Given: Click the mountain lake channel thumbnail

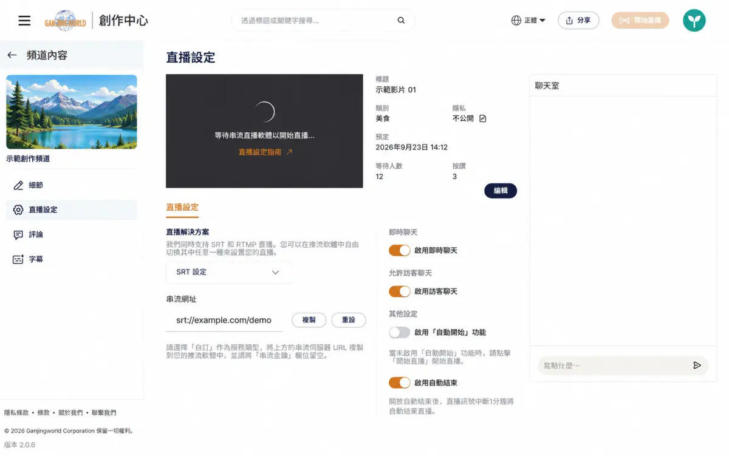Looking at the screenshot, I should coord(72,112).
